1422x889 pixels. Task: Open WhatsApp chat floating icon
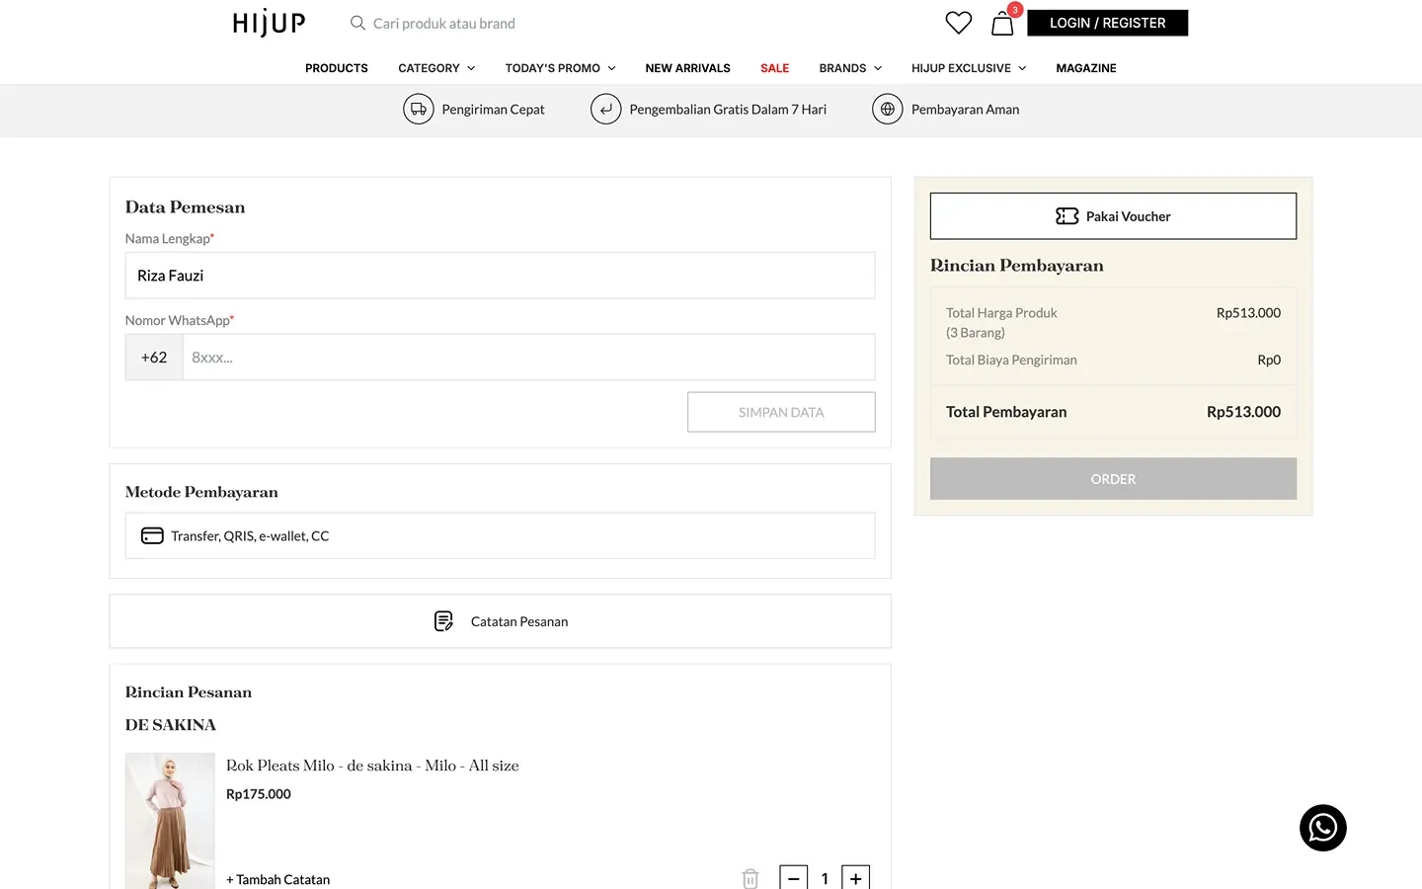(x=1322, y=828)
